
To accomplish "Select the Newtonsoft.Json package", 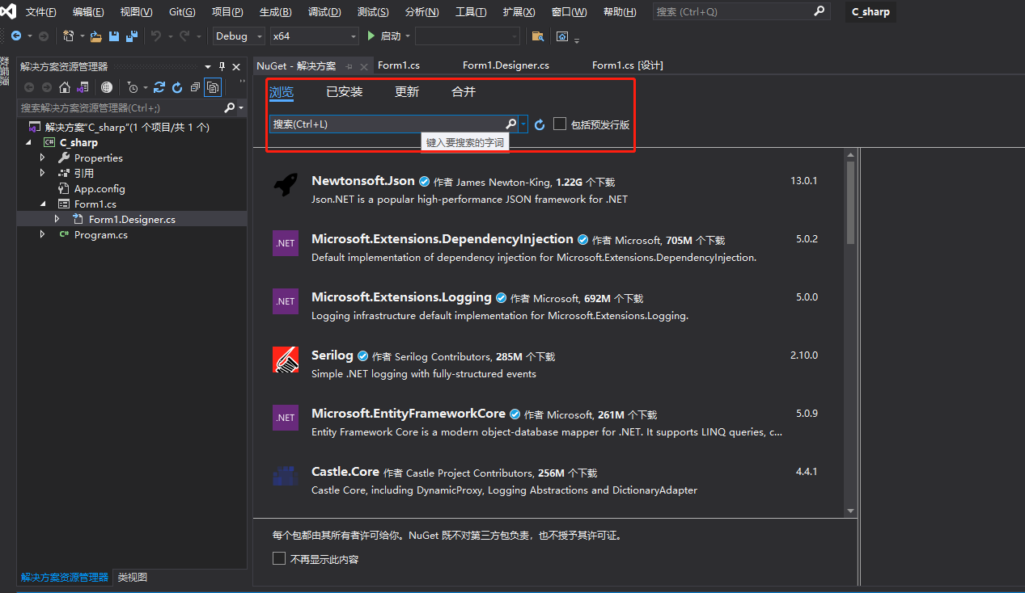I will (x=362, y=181).
